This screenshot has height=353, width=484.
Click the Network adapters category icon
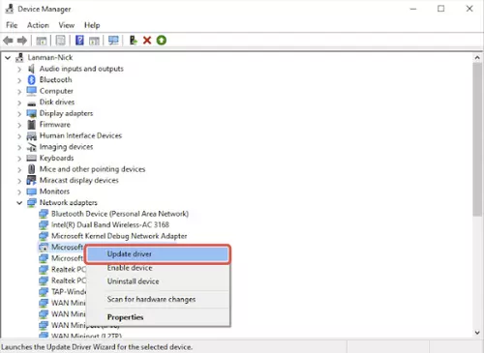click(32, 203)
